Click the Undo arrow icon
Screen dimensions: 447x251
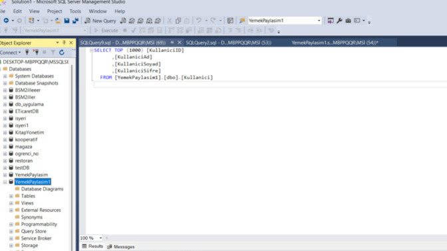pos(199,21)
